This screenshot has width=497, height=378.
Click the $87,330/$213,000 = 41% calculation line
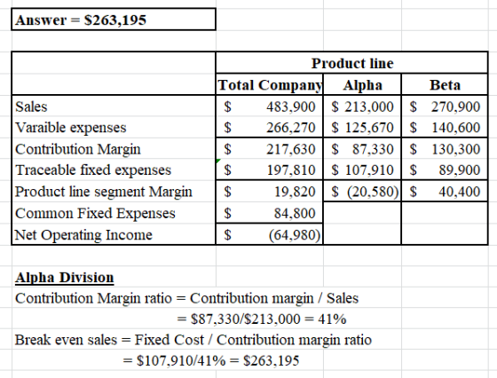262,319
